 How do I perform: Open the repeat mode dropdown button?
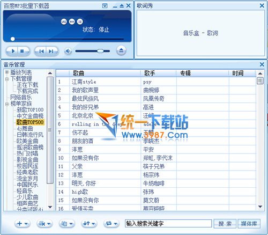(x=111, y=223)
